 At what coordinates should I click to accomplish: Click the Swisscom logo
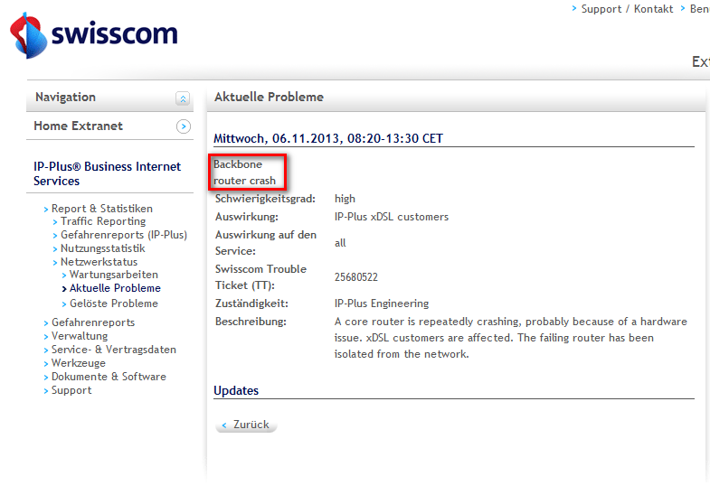[x=94, y=35]
